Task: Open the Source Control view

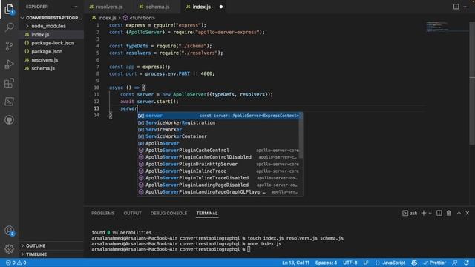Action: click(x=10, y=46)
